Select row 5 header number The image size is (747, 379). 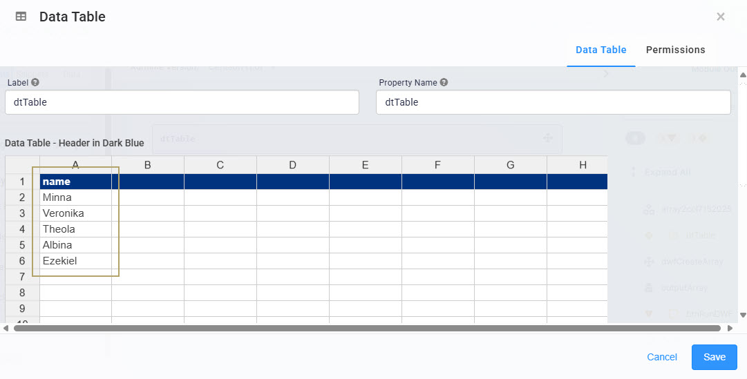[22, 245]
